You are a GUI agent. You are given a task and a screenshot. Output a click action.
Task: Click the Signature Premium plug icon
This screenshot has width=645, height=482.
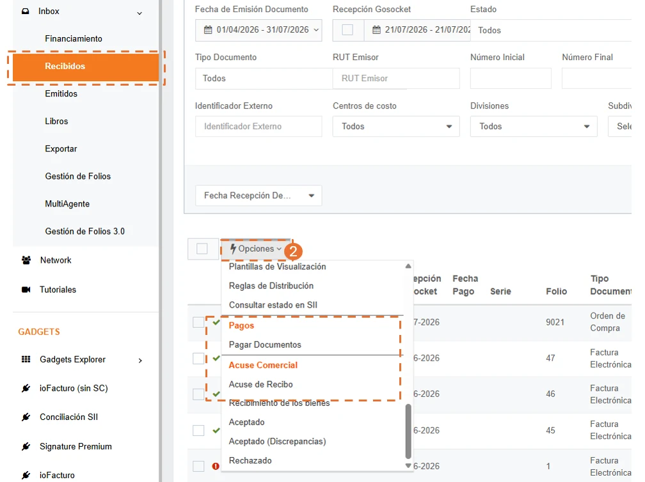26,446
